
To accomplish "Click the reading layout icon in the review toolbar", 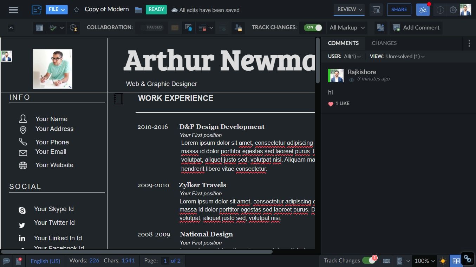I will click(x=39, y=28).
